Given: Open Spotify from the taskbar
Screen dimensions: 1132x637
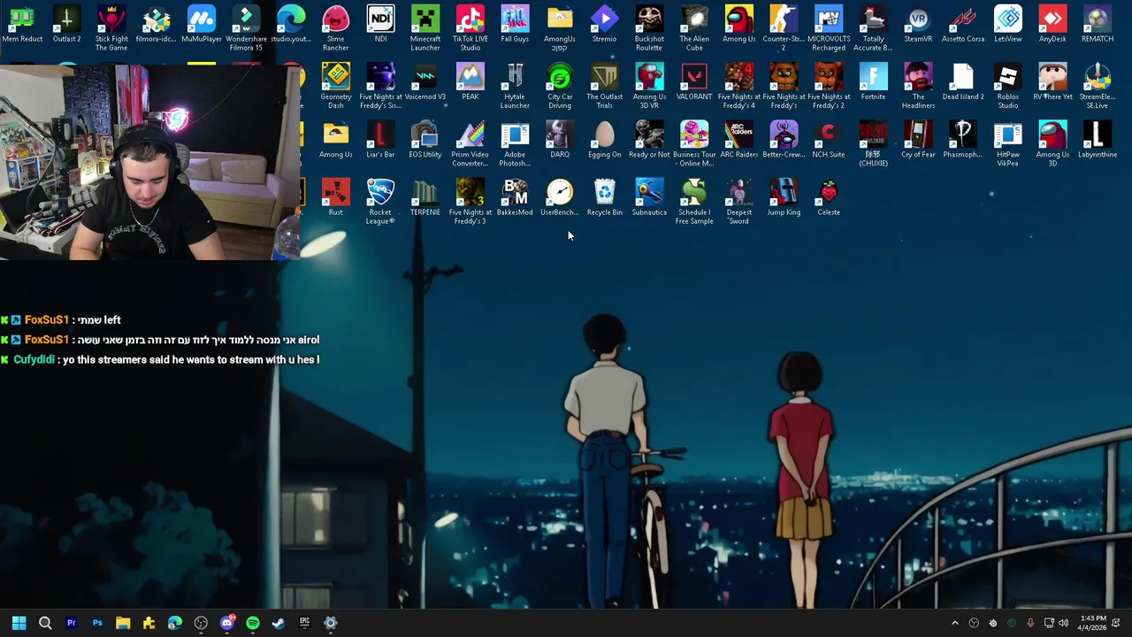Looking at the screenshot, I should coord(253,623).
